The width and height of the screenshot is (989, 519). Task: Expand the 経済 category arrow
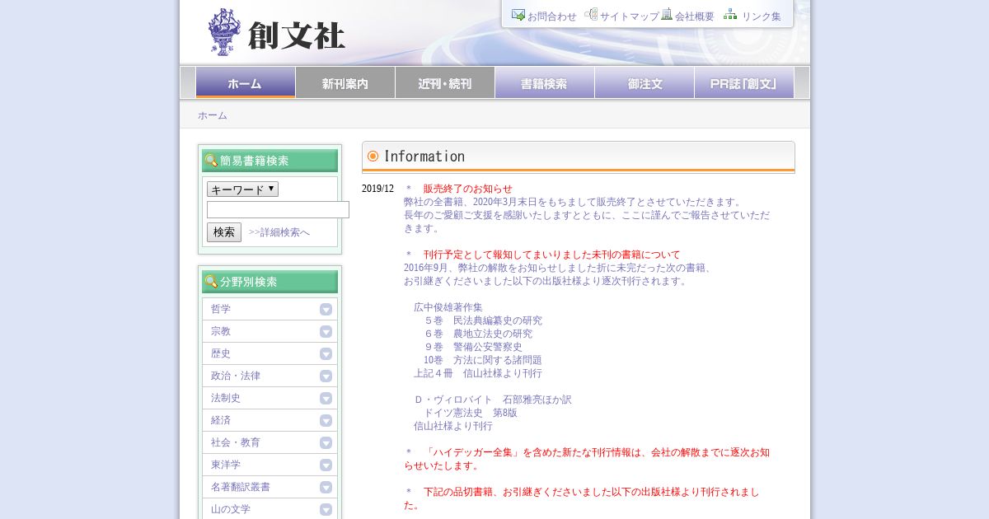coord(326,420)
